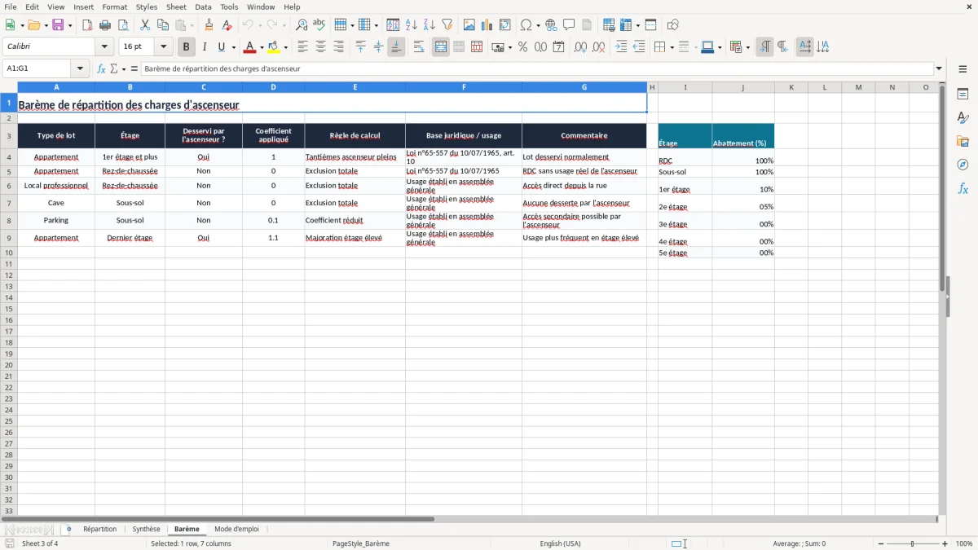Screen dimensions: 978x550
Task: Click the 100% zoom level
Action: (964, 543)
